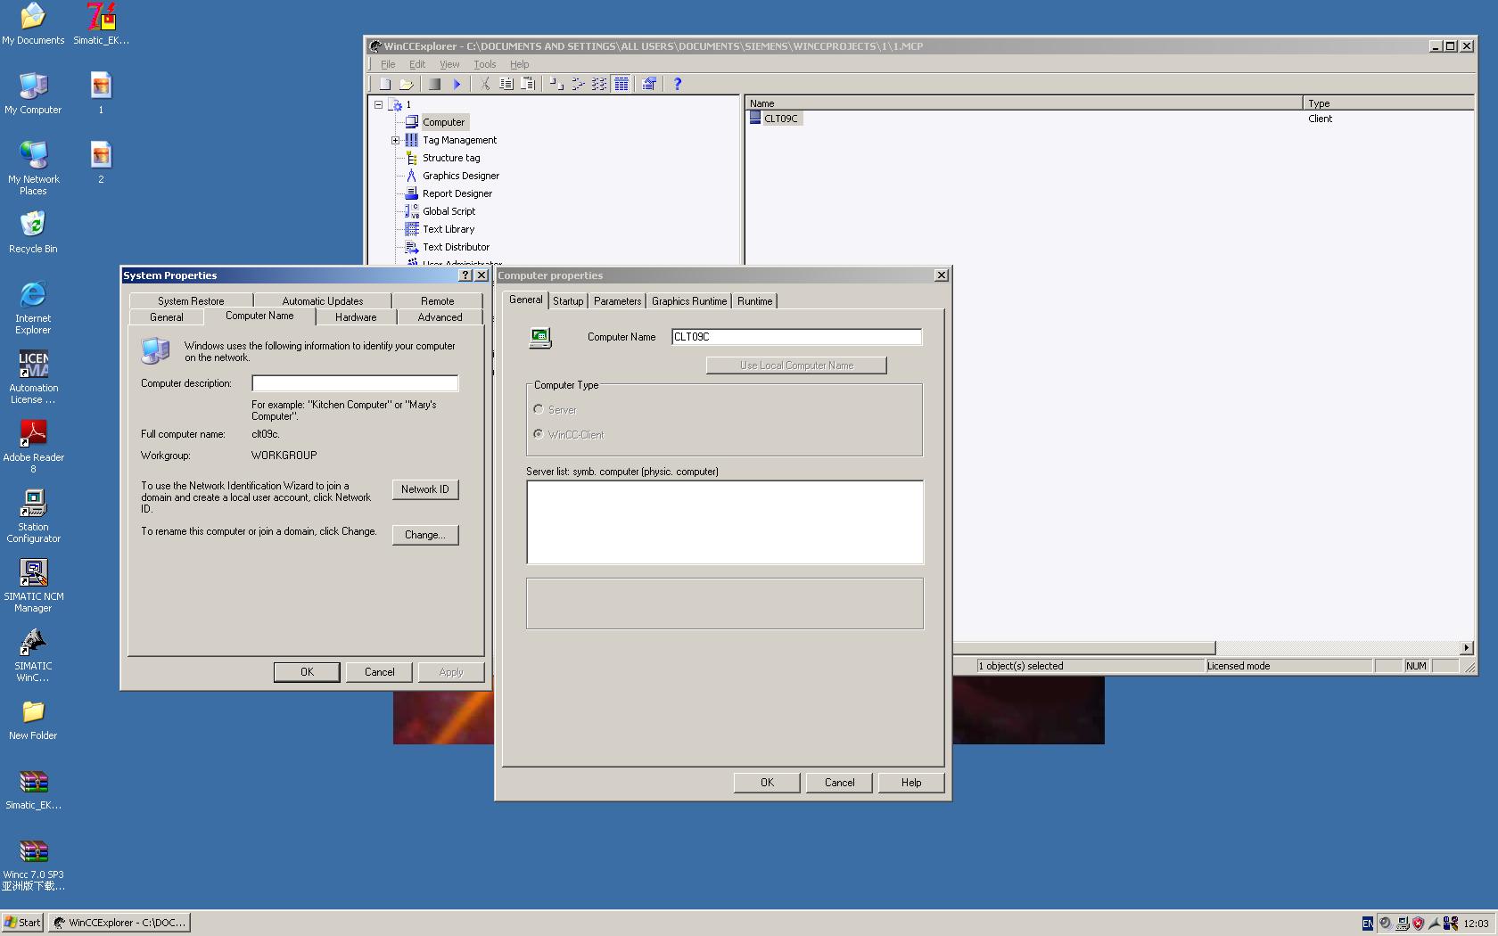The height and width of the screenshot is (936, 1498).
Task: Click OK in System Properties dialog
Action: click(x=307, y=672)
